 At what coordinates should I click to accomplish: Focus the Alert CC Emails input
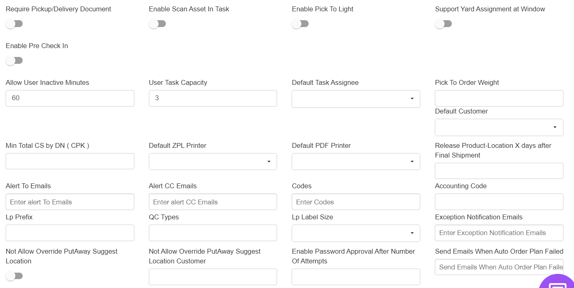pos(213,202)
